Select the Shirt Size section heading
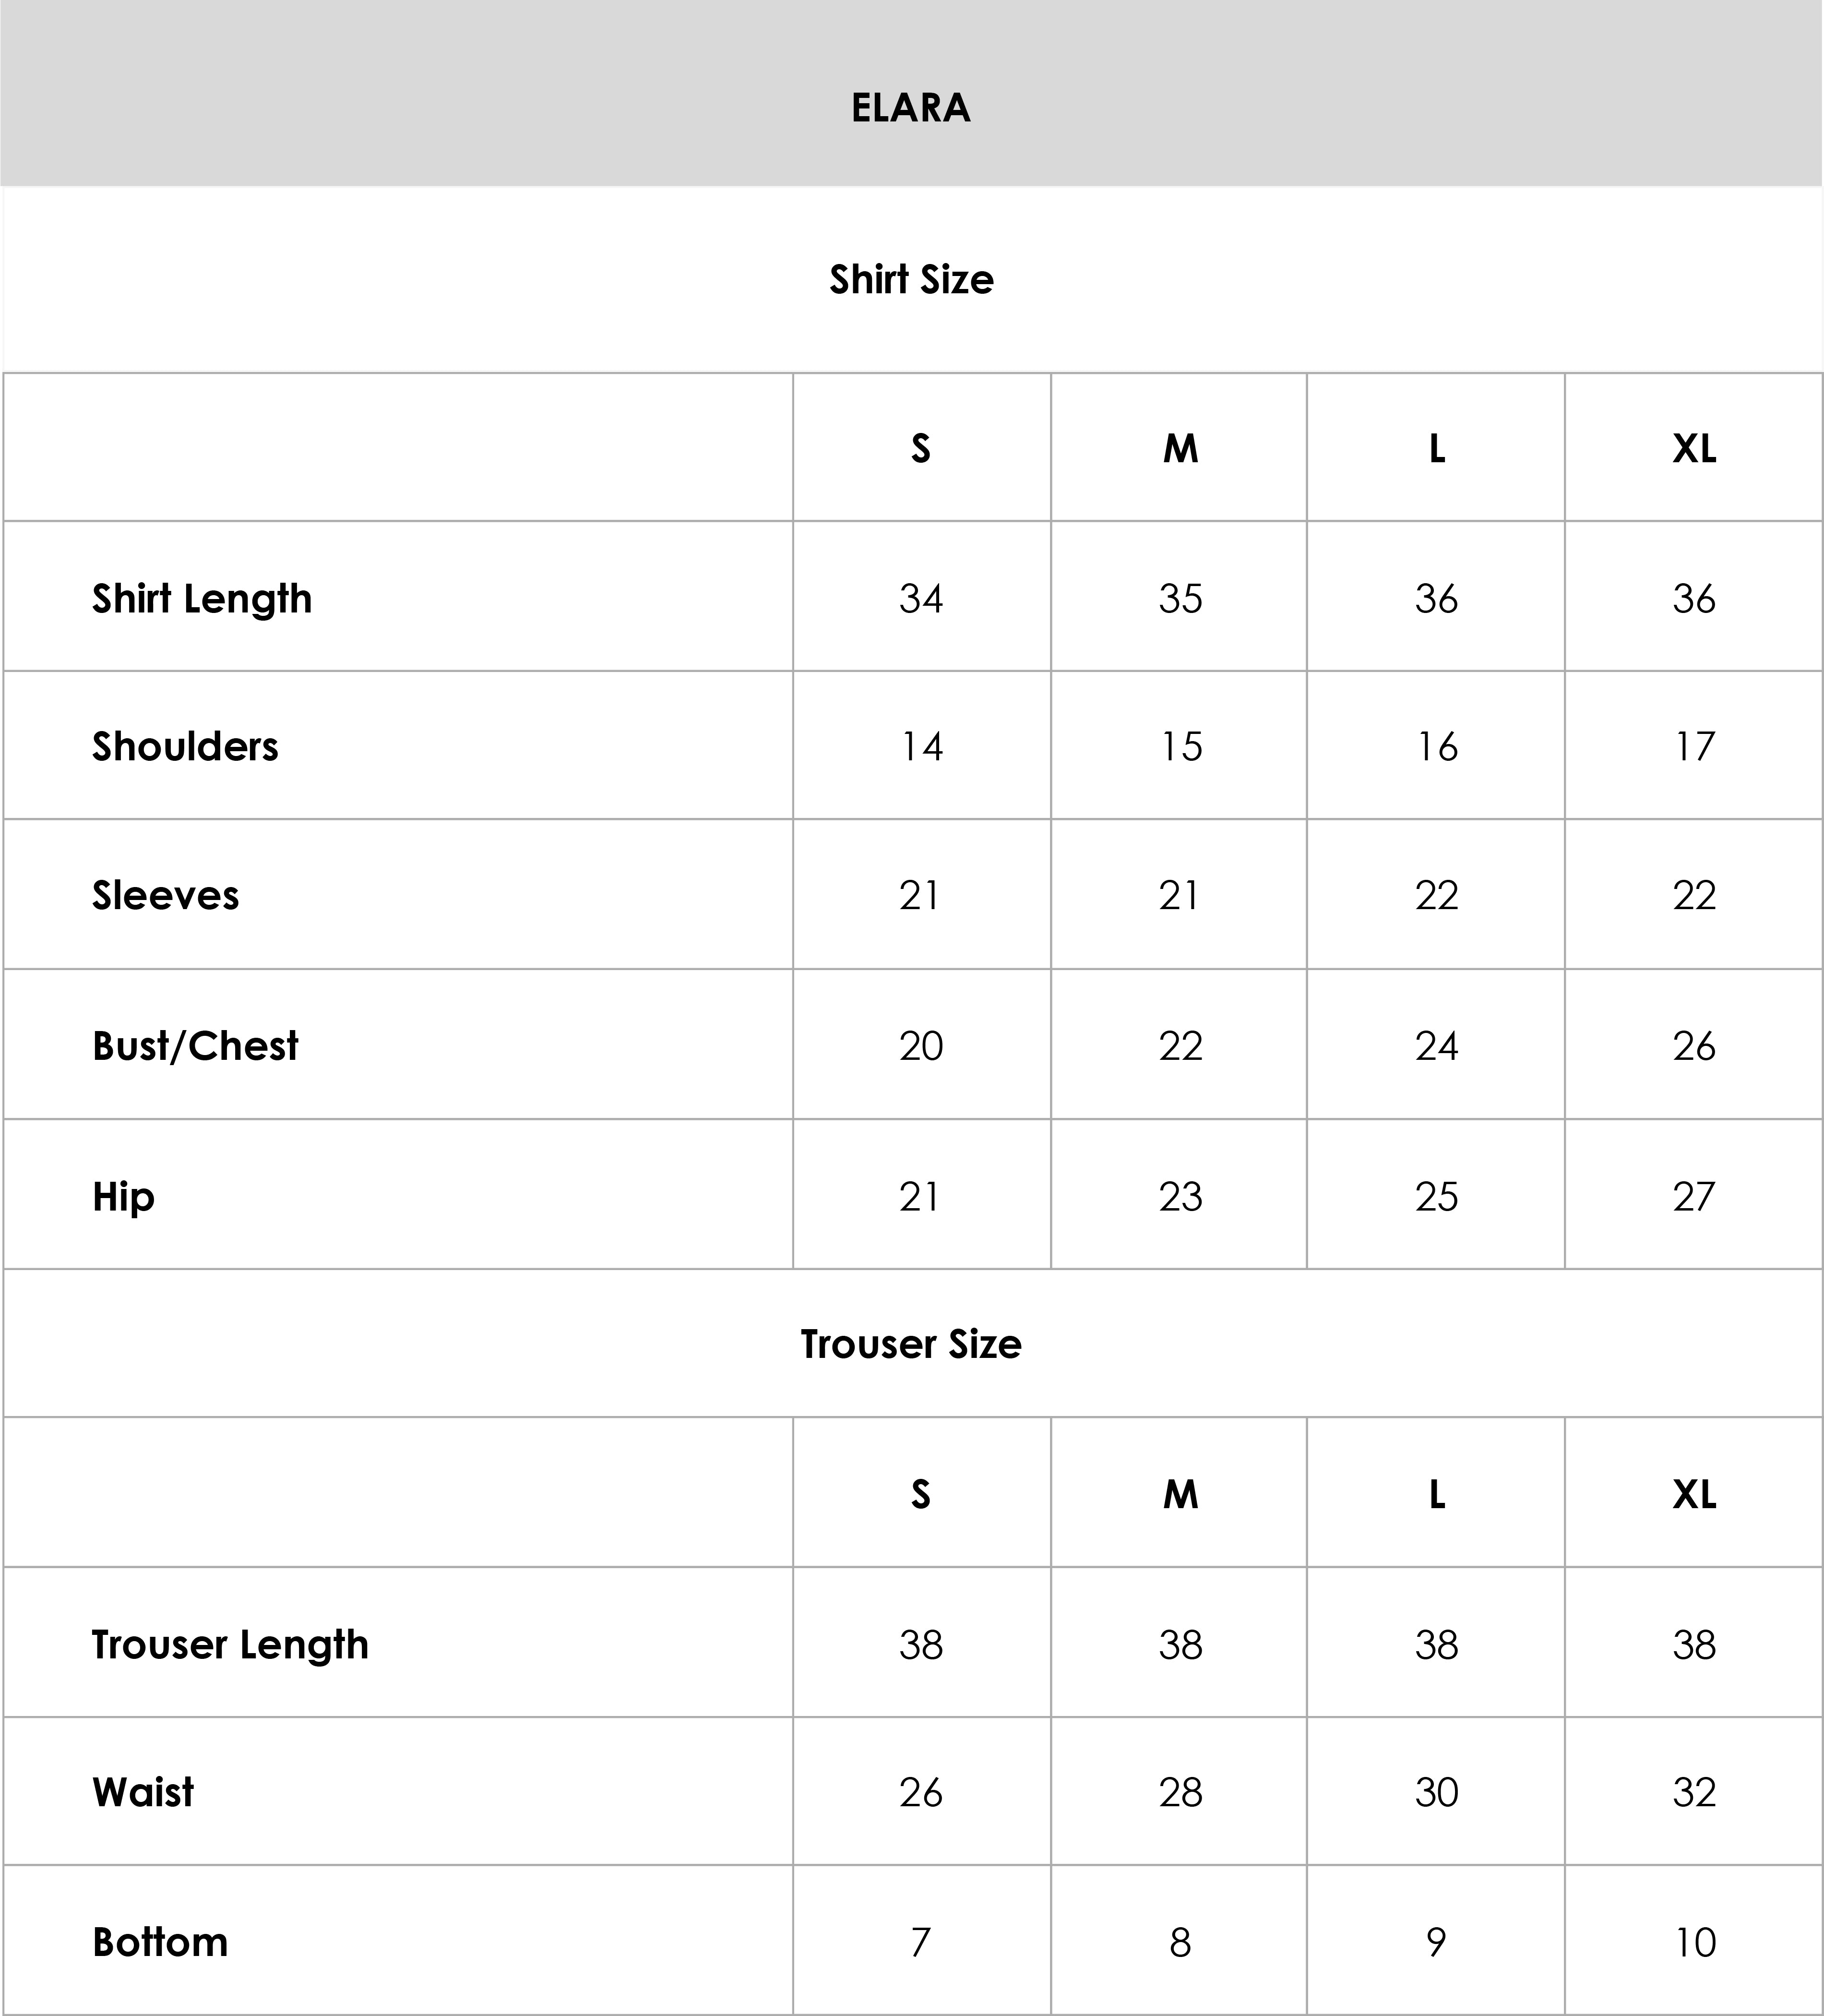The image size is (1824, 2016). [x=911, y=280]
